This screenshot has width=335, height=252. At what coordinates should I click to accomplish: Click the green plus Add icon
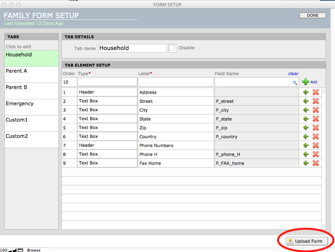coord(306,82)
